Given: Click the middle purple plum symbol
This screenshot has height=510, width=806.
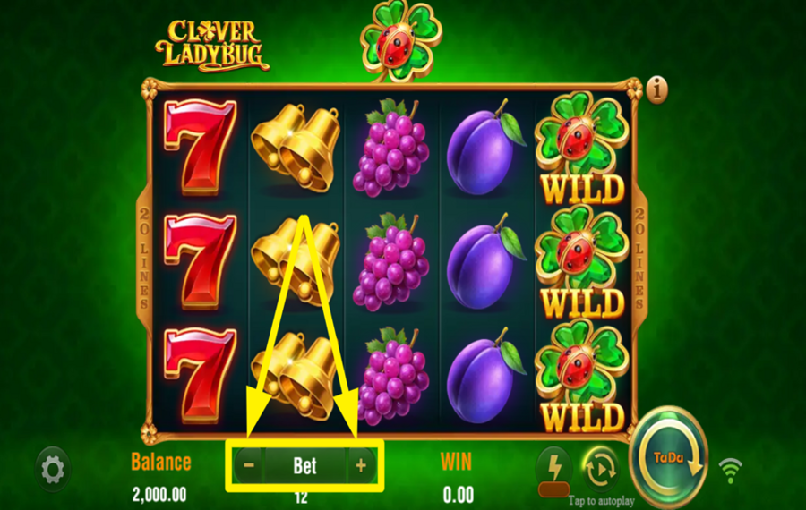Looking at the screenshot, I should click(485, 262).
